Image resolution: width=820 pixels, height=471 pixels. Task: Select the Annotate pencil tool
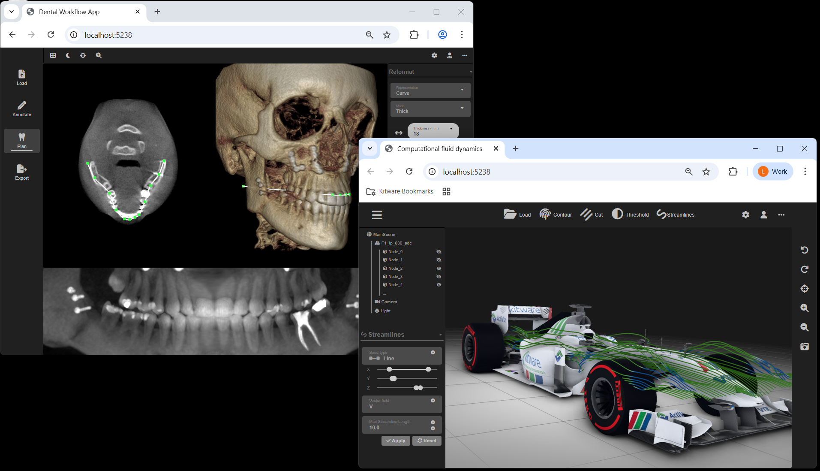tap(22, 109)
